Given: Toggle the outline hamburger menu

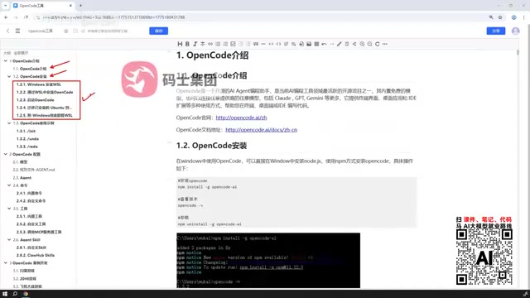Looking at the screenshot, I should pyautogui.click(x=17, y=31).
